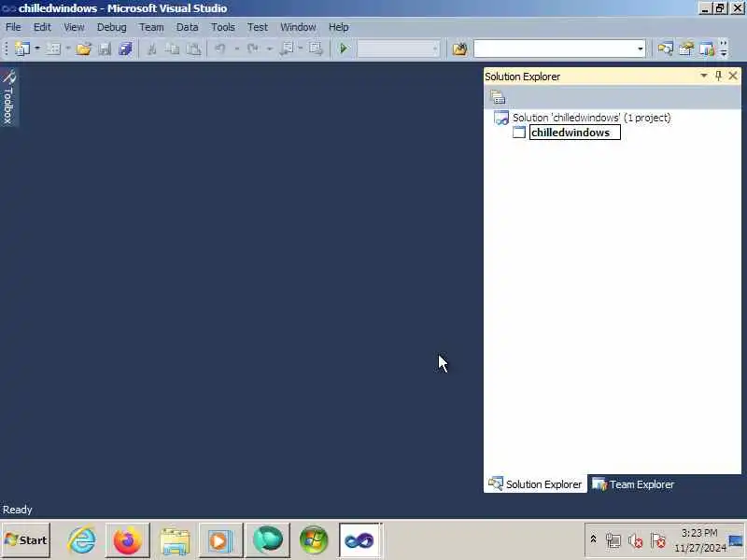
Task: Click the muted volume tray icon
Action: [635, 540]
